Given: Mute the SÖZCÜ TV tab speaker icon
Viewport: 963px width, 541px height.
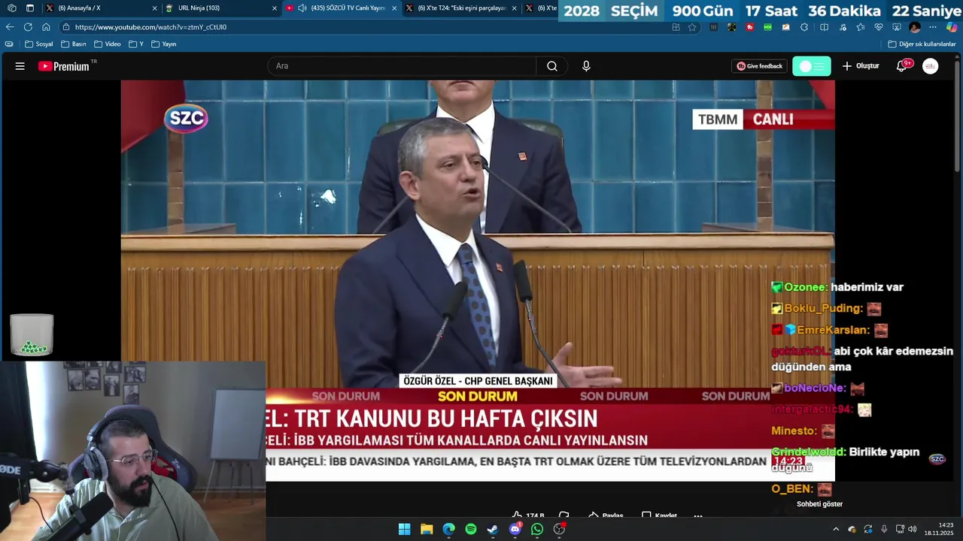Looking at the screenshot, I should (x=302, y=8).
